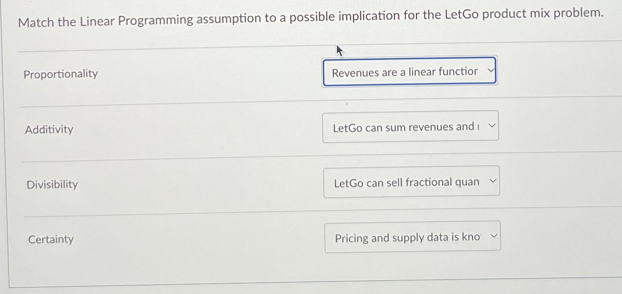Screen dimensions: 622x294
Task: Click the chevron on the Proportionality dropdown
Action: pos(491,70)
